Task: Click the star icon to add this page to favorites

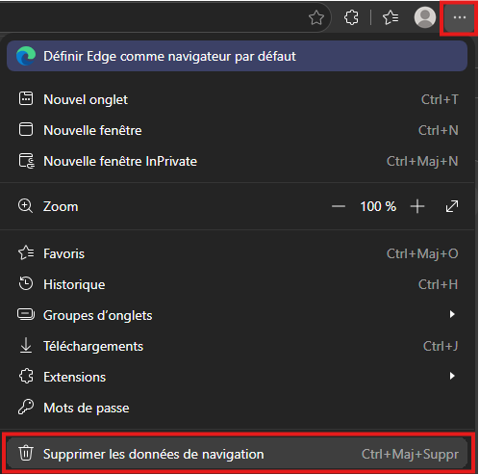Action: (316, 17)
